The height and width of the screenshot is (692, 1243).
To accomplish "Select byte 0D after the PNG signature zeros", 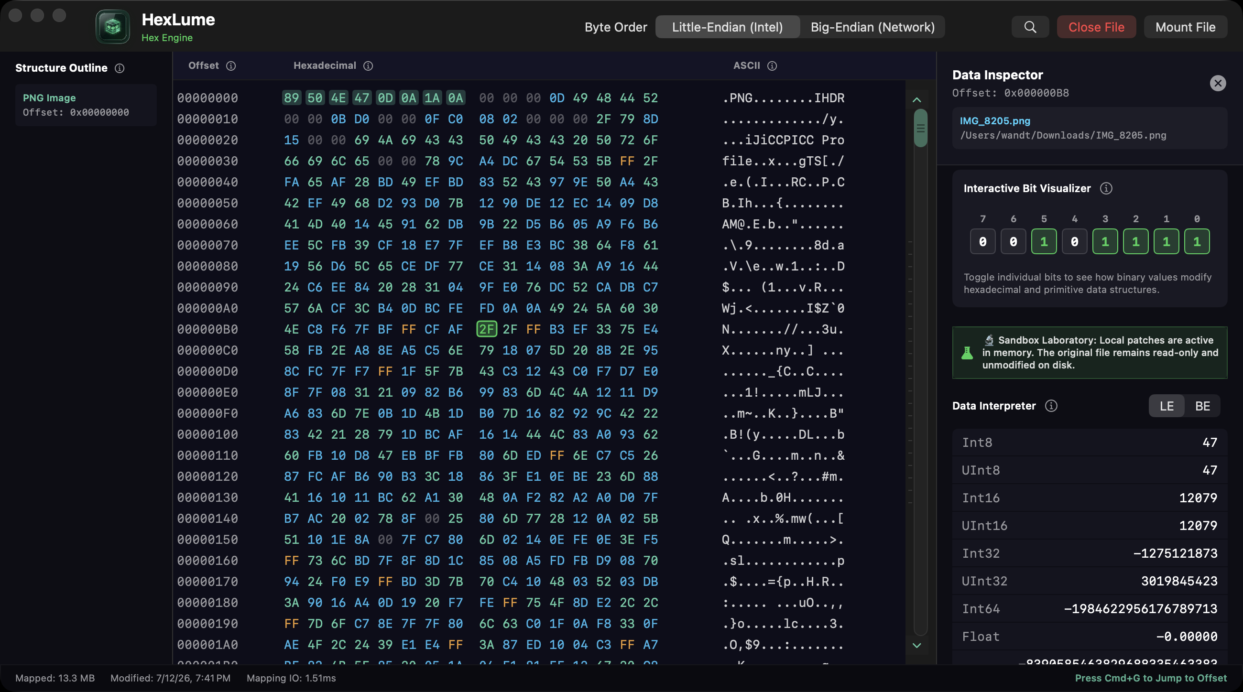I will coord(556,98).
